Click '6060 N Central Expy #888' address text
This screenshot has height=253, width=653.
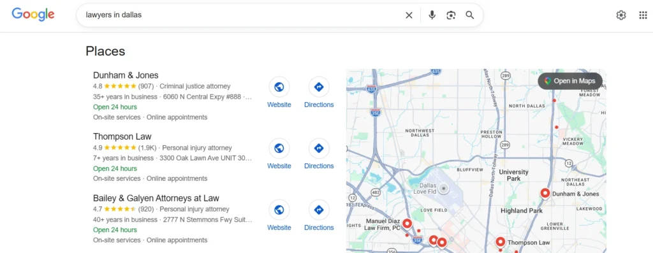pos(202,96)
